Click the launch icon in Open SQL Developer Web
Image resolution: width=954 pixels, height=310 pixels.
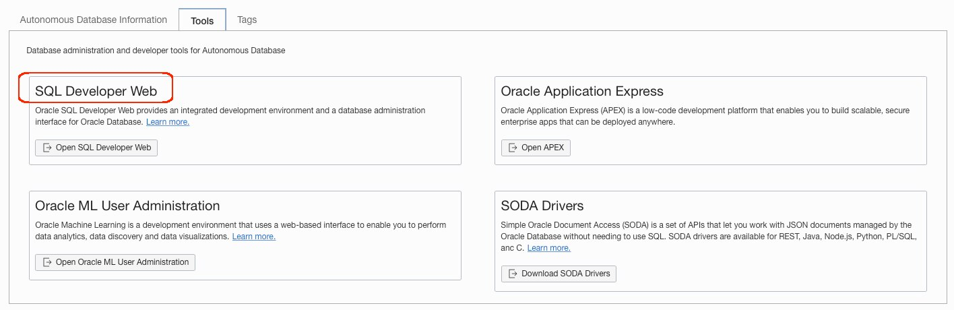pos(47,148)
